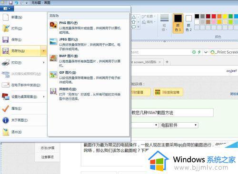
Task: Expand the shapes gallery more arrow
Action: [x=139, y=27]
